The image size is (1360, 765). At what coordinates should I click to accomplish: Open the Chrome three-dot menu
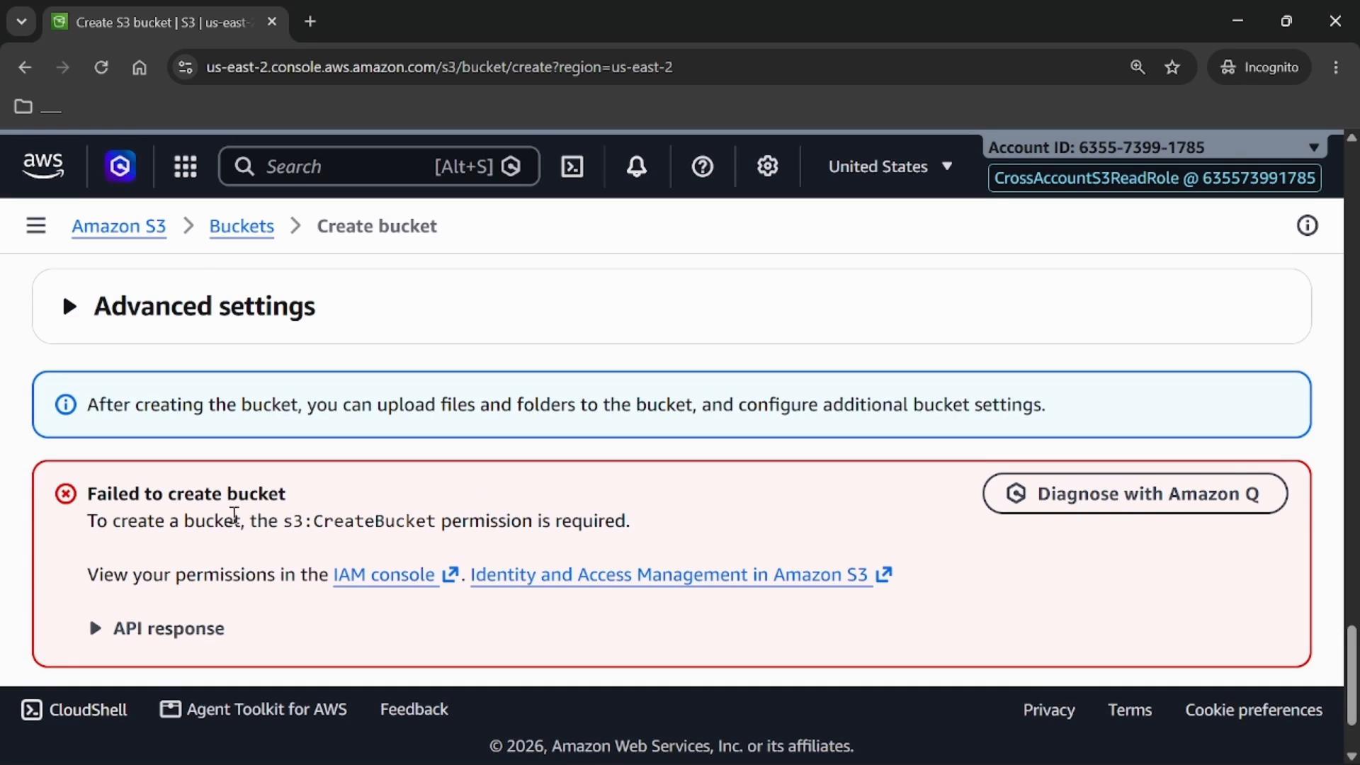click(x=1336, y=67)
